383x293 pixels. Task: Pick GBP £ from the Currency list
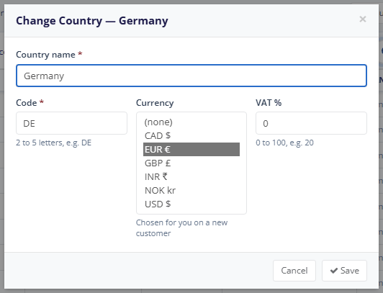tap(191, 163)
